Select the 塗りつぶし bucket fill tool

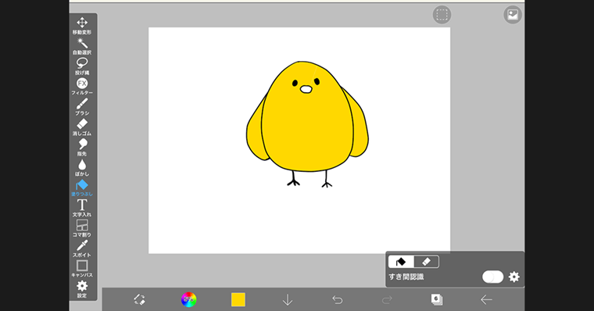tap(82, 188)
